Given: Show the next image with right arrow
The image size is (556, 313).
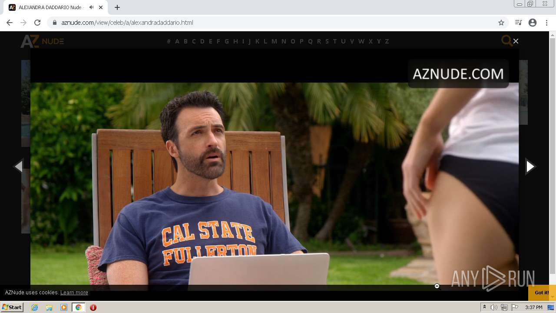Looking at the screenshot, I should tap(530, 166).
